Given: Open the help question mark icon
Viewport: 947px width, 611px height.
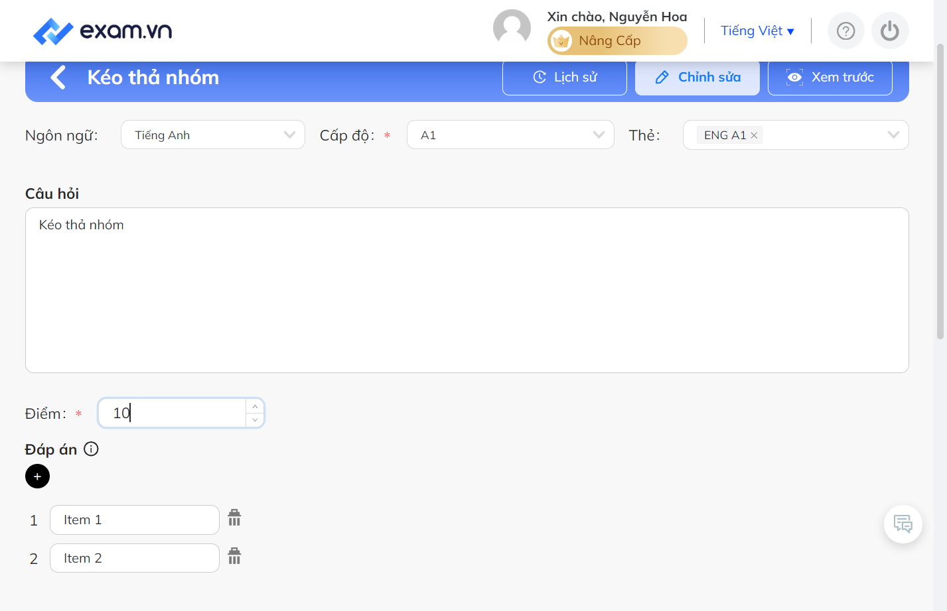Looking at the screenshot, I should [x=845, y=30].
